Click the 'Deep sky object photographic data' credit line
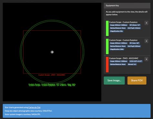 (x=28, y=111)
